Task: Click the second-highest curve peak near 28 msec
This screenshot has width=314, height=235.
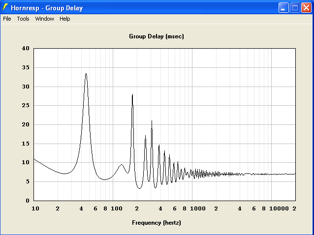Action: point(132,94)
